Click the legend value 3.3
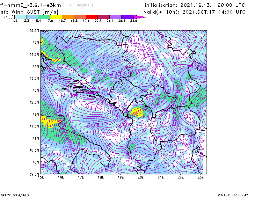 [26, 21]
